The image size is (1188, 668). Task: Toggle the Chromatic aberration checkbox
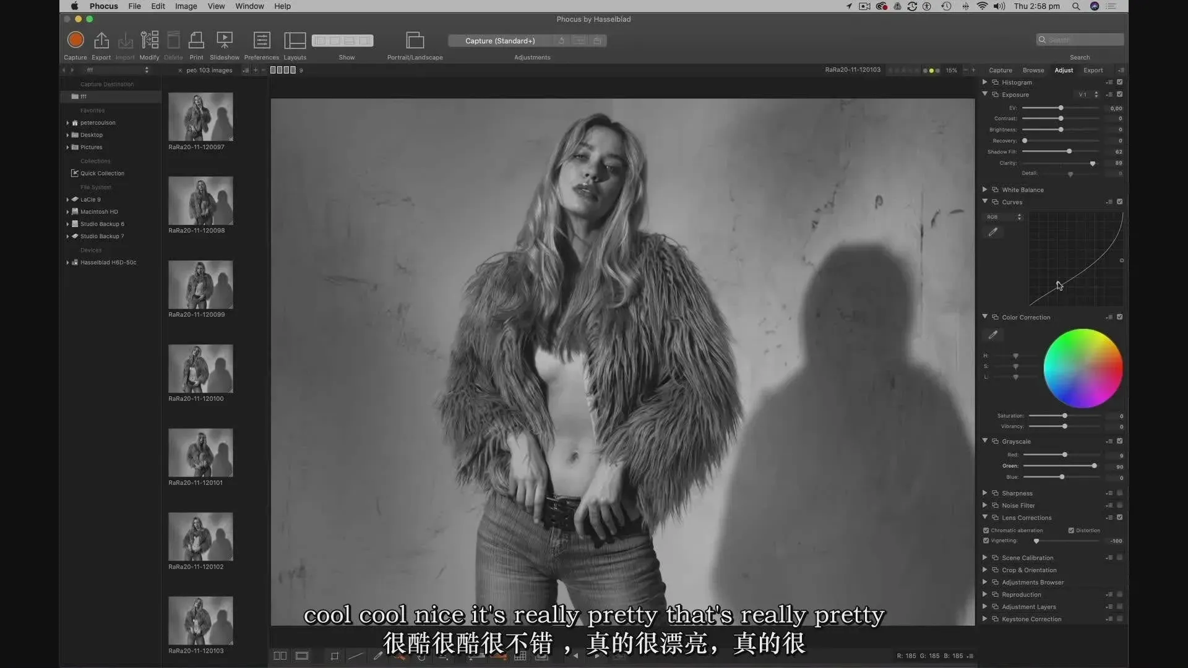(986, 530)
